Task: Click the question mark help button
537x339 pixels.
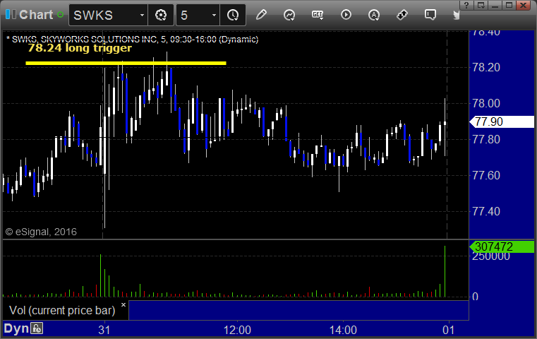Action: [466, 5]
